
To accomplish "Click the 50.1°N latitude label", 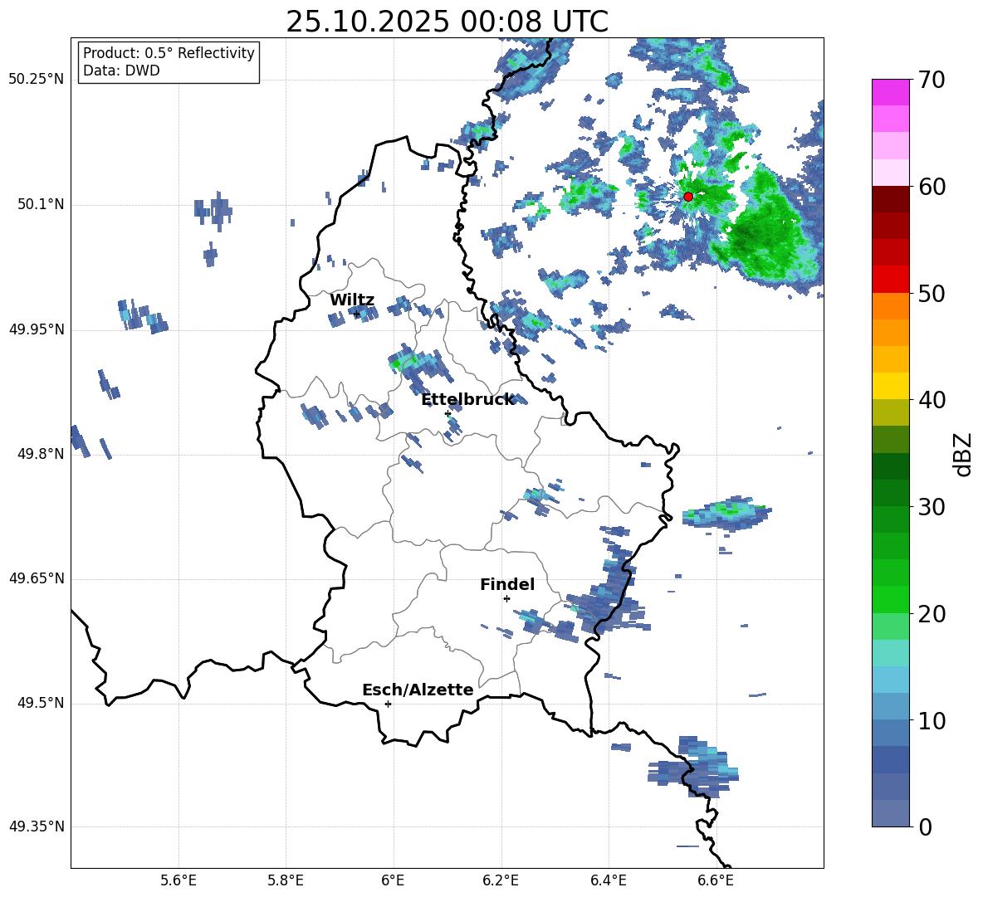I will coord(40,205).
